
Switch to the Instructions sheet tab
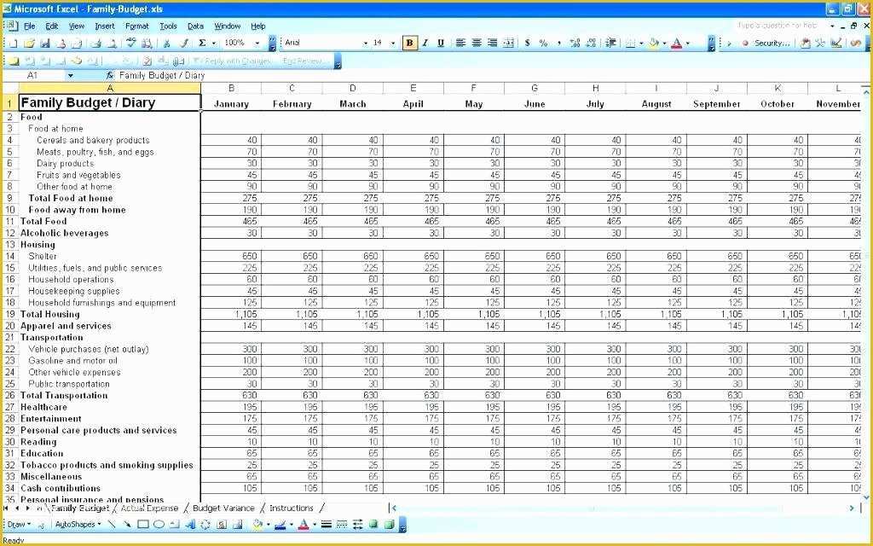click(x=292, y=508)
